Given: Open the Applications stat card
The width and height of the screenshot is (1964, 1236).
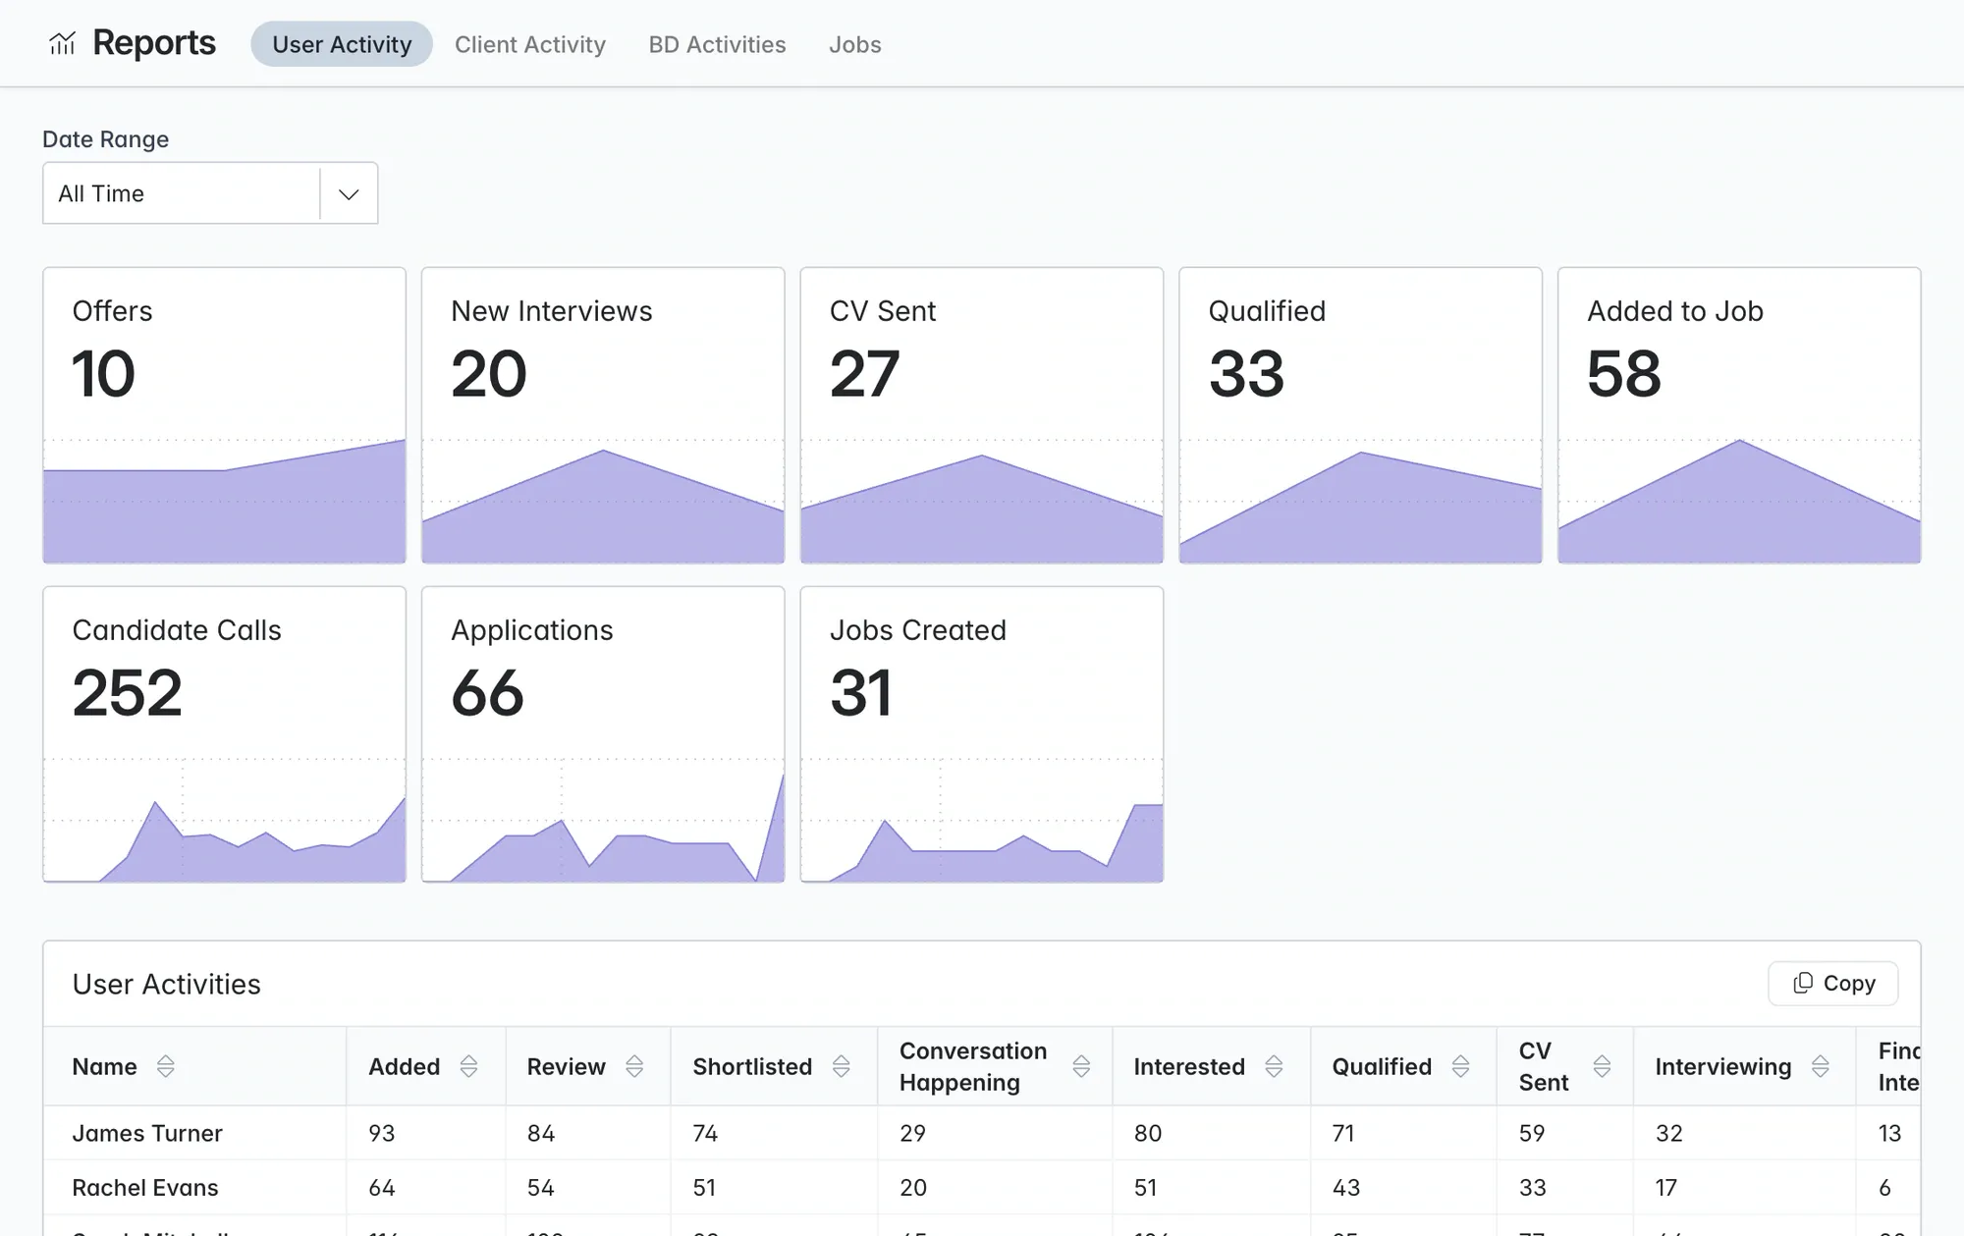Looking at the screenshot, I should pos(603,734).
